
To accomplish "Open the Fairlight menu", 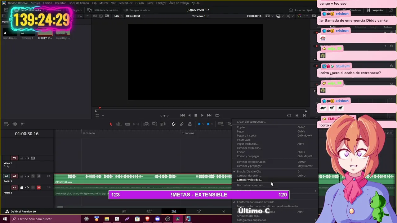I will tap(161, 3).
